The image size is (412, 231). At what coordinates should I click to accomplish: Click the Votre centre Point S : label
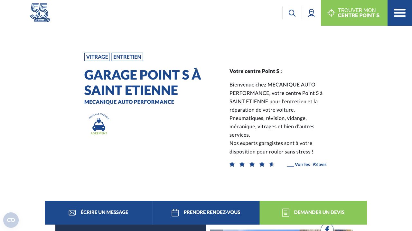[x=256, y=71]
